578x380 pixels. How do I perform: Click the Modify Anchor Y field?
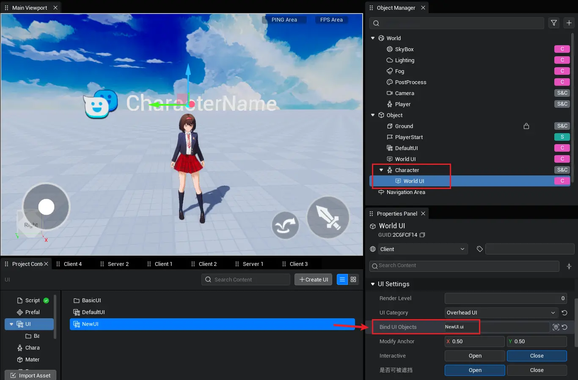pyautogui.click(x=537, y=342)
